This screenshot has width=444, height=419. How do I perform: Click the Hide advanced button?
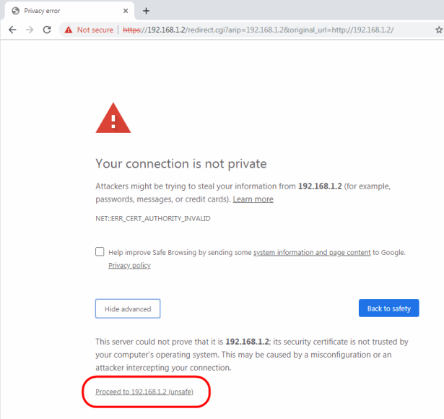pyautogui.click(x=128, y=308)
